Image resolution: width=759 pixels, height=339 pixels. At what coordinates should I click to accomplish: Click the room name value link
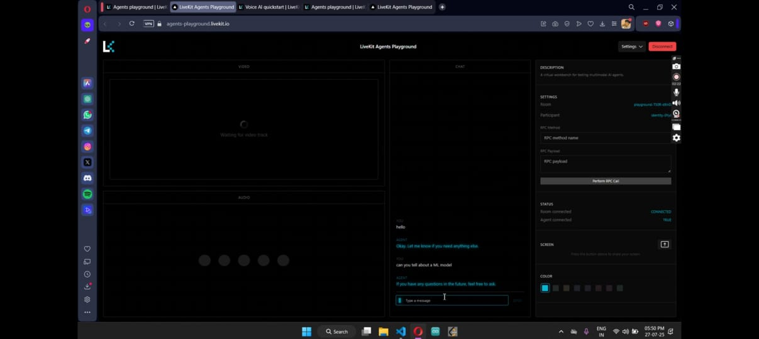pyautogui.click(x=652, y=105)
